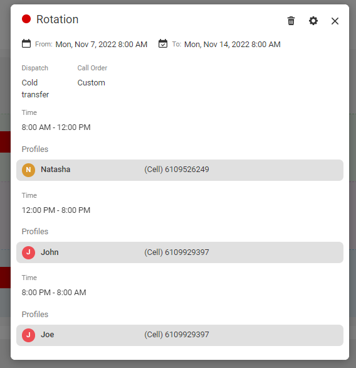This screenshot has width=356, height=368.
Task: Click the Custom call order value
Action: 91,83
